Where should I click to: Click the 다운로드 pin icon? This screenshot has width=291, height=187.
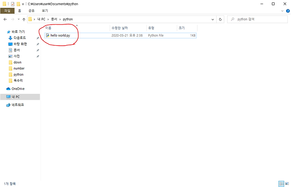pyautogui.click(x=38, y=38)
